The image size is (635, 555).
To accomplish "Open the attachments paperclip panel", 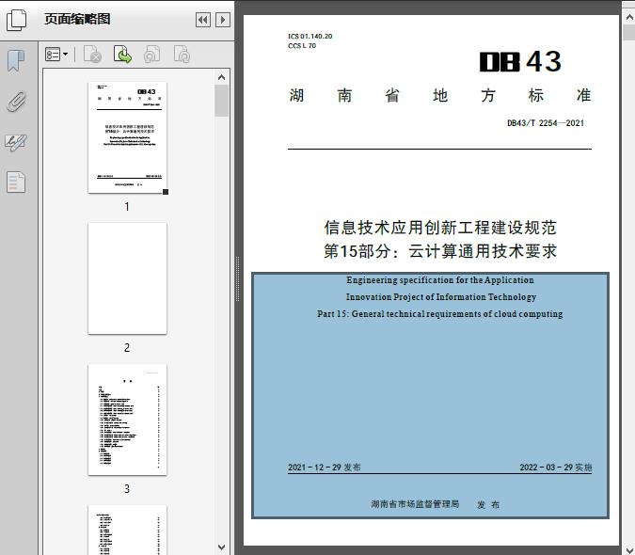I will pyautogui.click(x=16, y=102).
